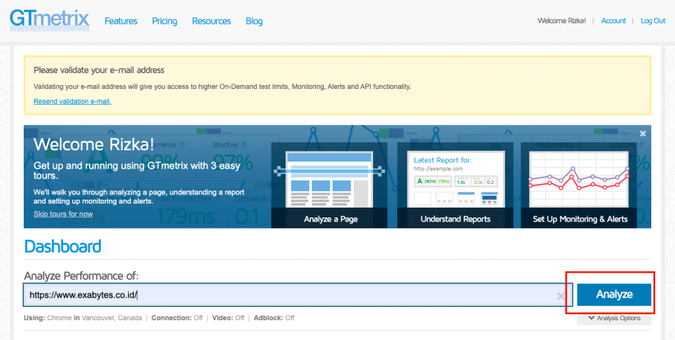675x340 pixels.
Task: Expand Analysis Options
Action: (x=614, y=318)
